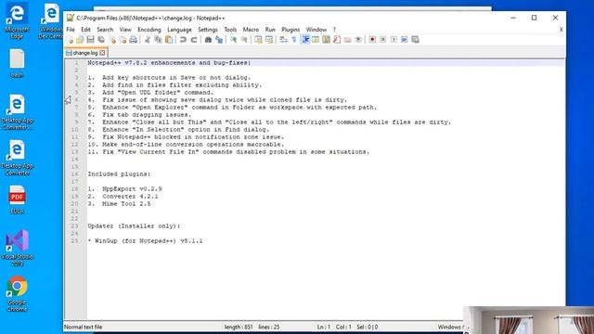Open the Language menu
The image size is (594, 334).
click(179, 30)
